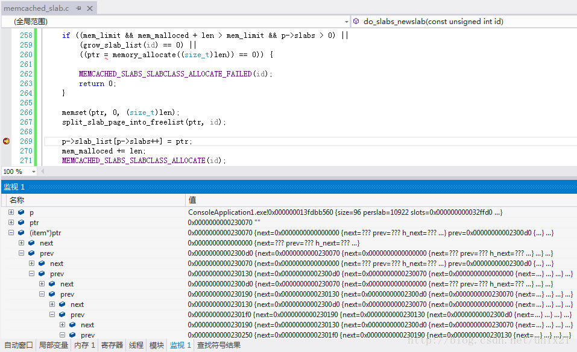Click the return 0; statement on line 263
The width and height of the screenshot is (577, 352).
tap(98, 84)
